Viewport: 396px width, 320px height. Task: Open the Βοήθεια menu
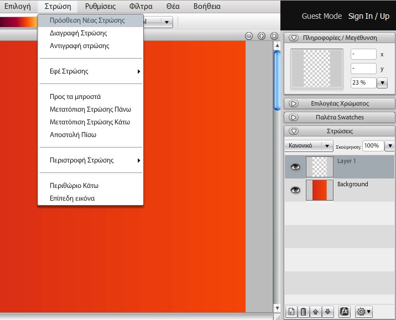pyautogui.click(x=207, y=6)
